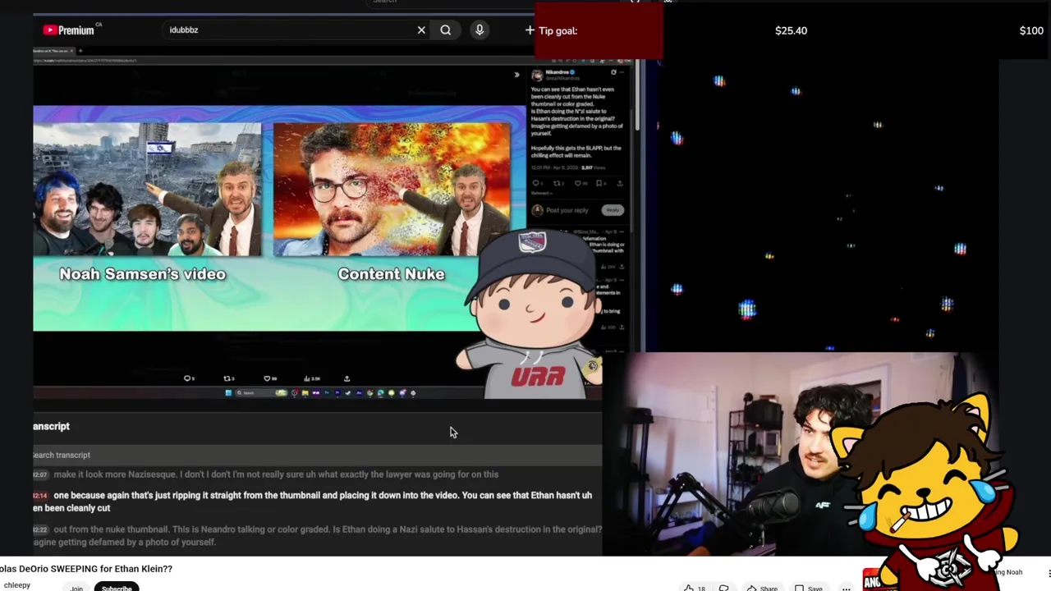
Task: Subscribe to the chleepy channel
Action: point(117,588)
